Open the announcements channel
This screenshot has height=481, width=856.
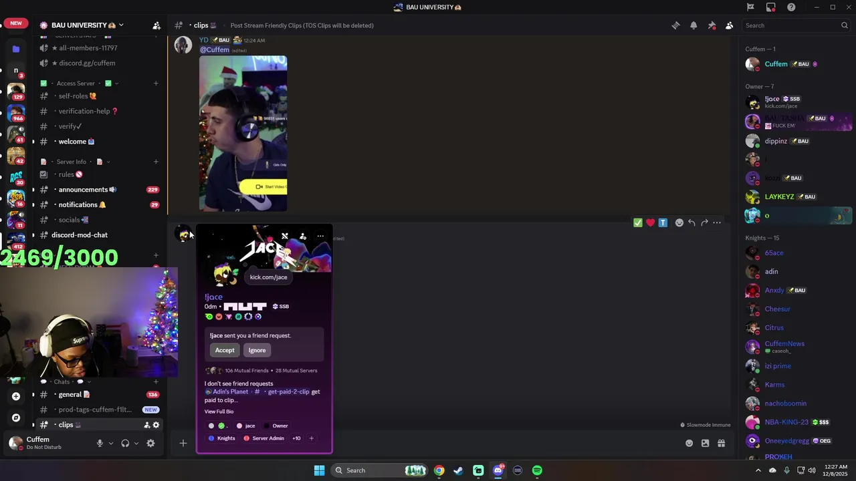click(x=99, y=190)
